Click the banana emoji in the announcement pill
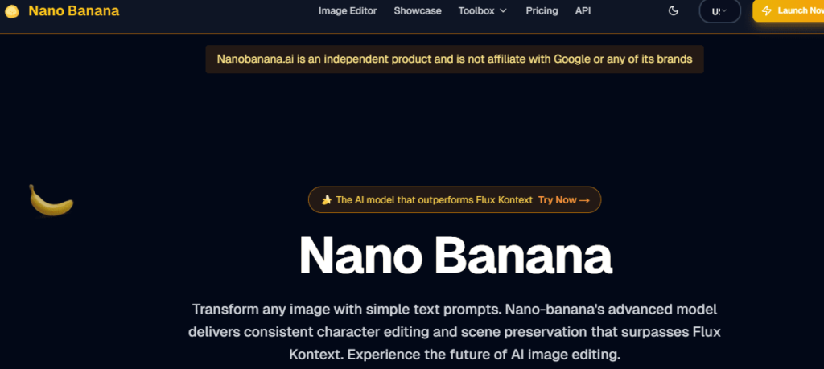 click(327, 200)
